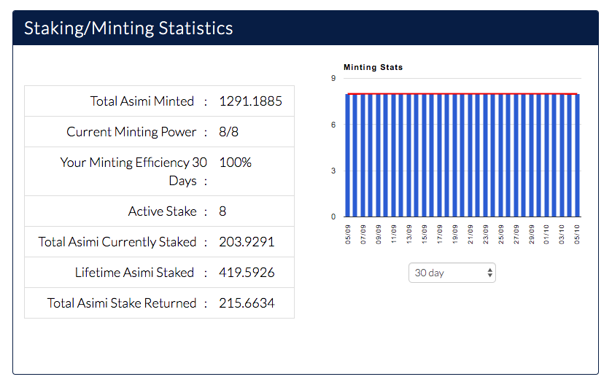612x382 pixels.
Task: Click the 6 gridline label on the y-axis
Action: [333, 125]
